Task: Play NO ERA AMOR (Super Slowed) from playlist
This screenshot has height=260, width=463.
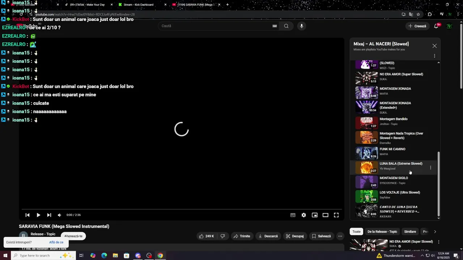Action: pyautogui.click(x=394, y=78)
